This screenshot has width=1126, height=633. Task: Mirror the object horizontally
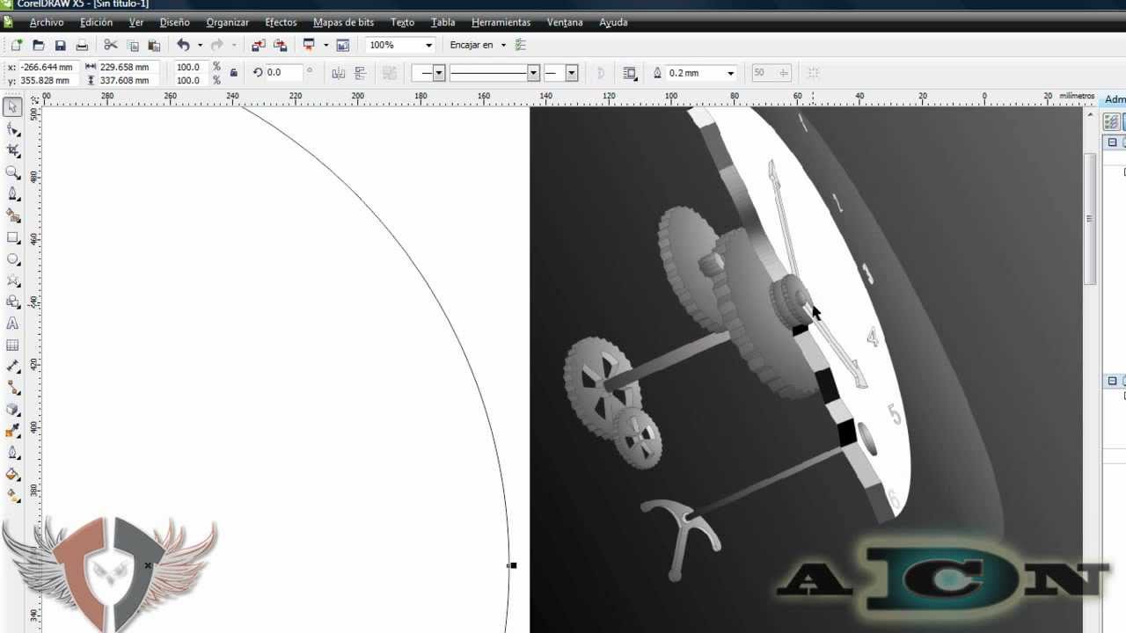coord(338,73)
